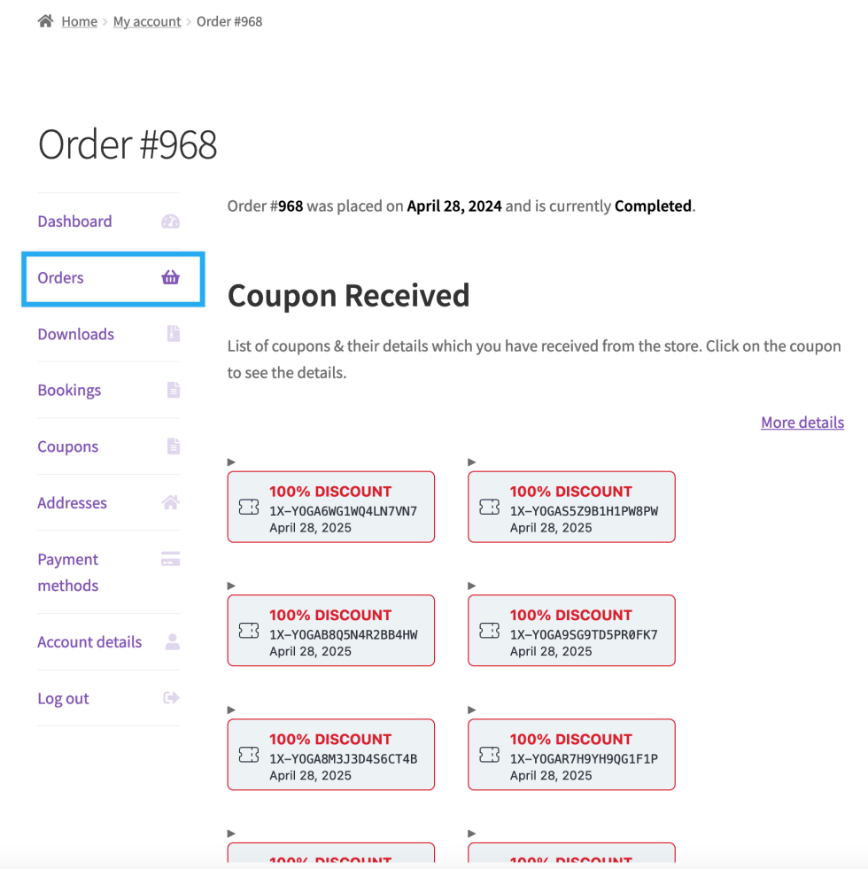Open the More details link

click(802, 423)
